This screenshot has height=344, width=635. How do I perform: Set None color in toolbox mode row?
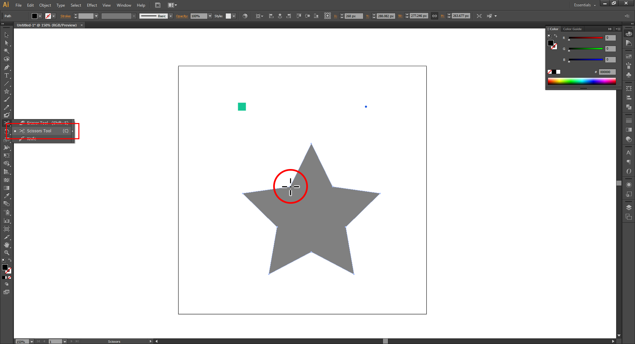[10, 278]
